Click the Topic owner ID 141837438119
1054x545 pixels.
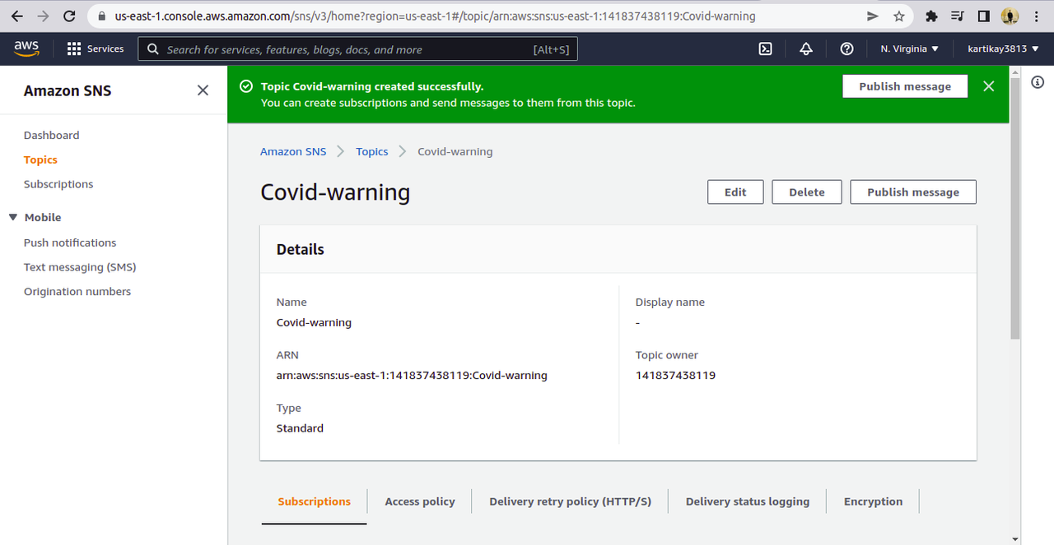[x=675, y=376]
